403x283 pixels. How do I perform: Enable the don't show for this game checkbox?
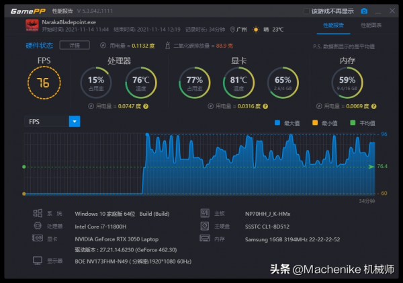[307, 11]
